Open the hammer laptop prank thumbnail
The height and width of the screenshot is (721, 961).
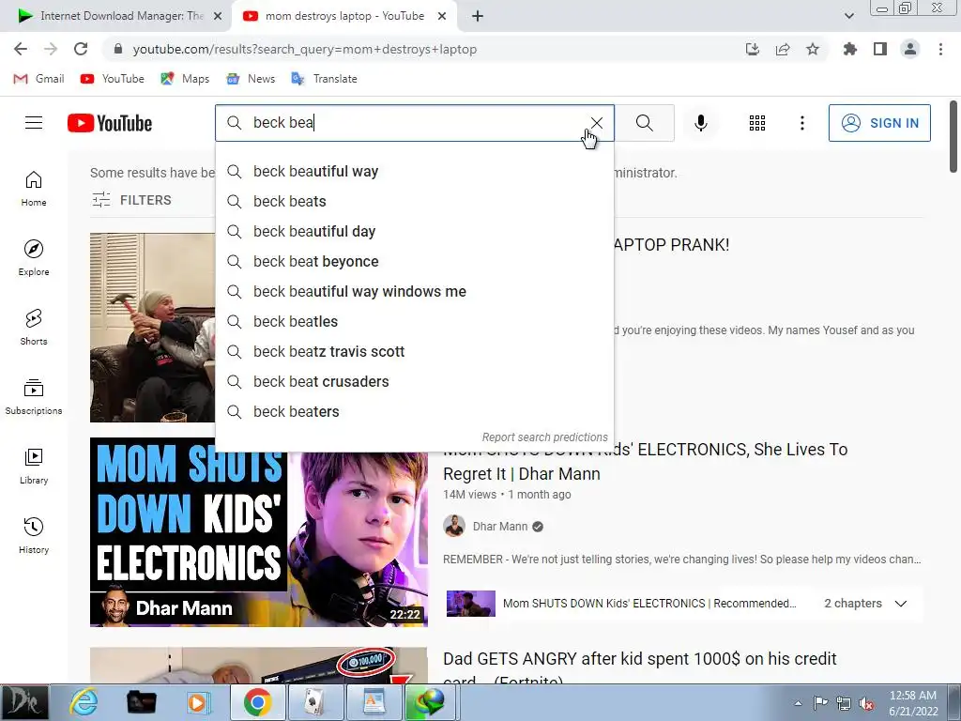pyautogui.click(x=152, y=328)
